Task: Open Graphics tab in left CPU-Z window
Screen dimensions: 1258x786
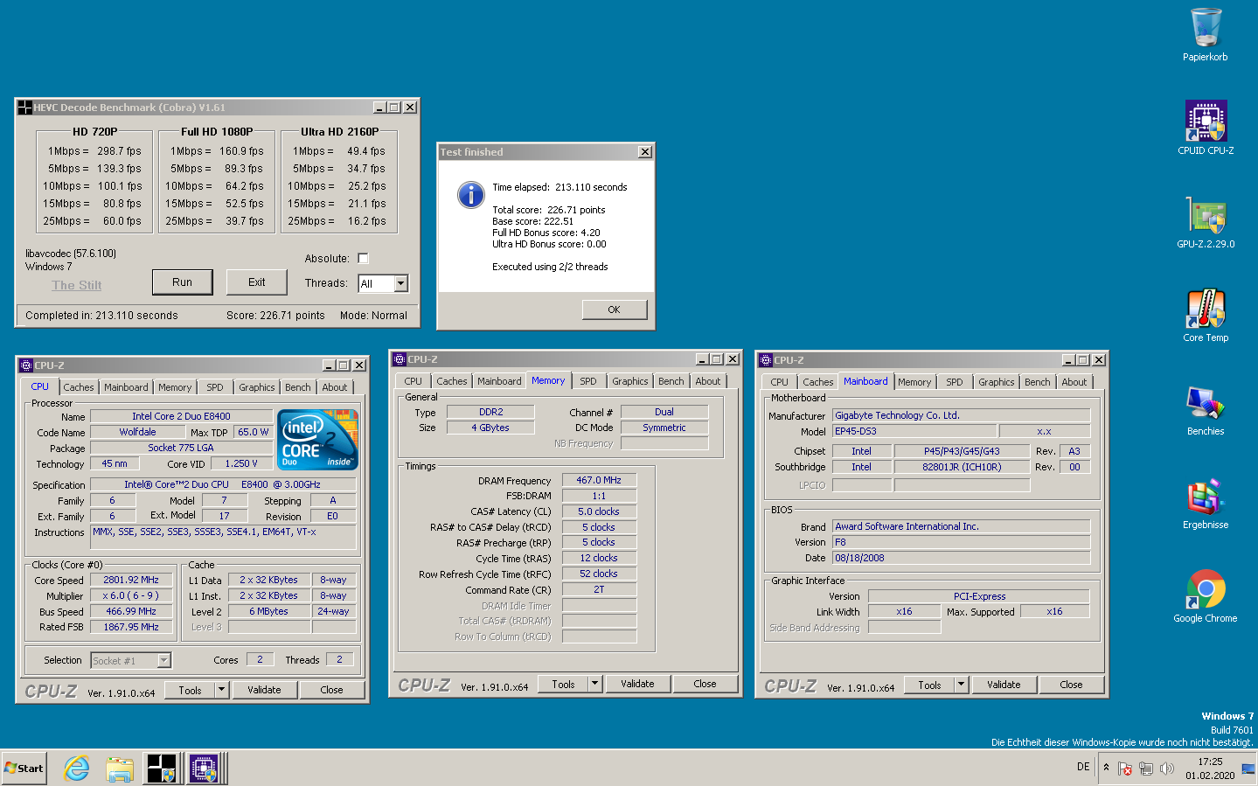Action: [257, 387]
